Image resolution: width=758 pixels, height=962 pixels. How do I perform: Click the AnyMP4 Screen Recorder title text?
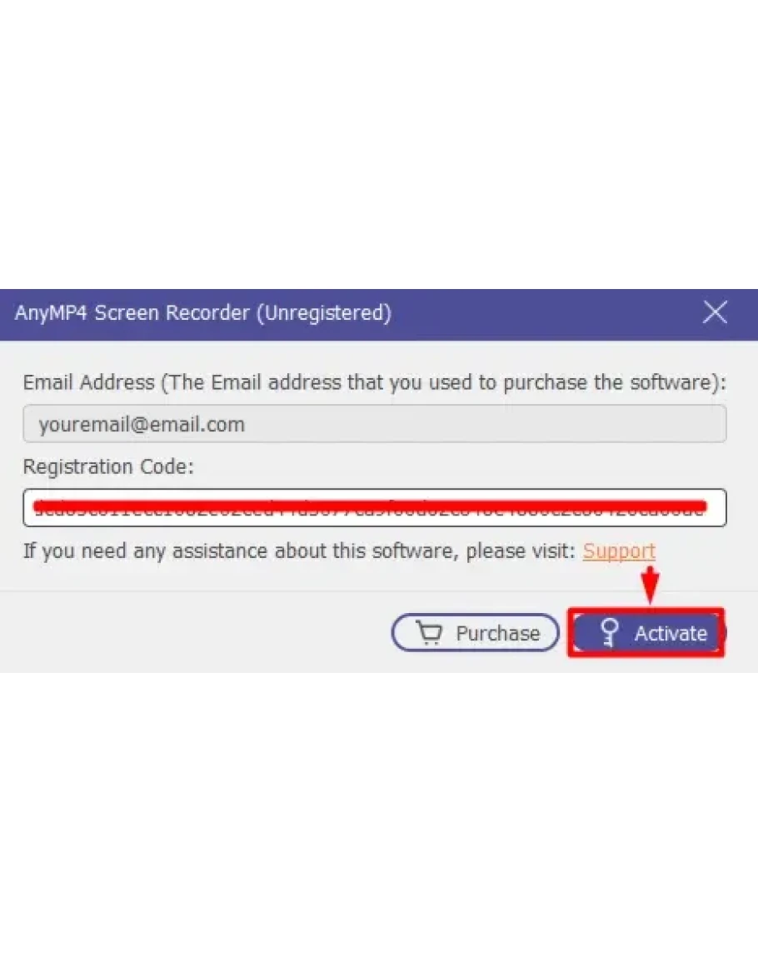[132, 313]
